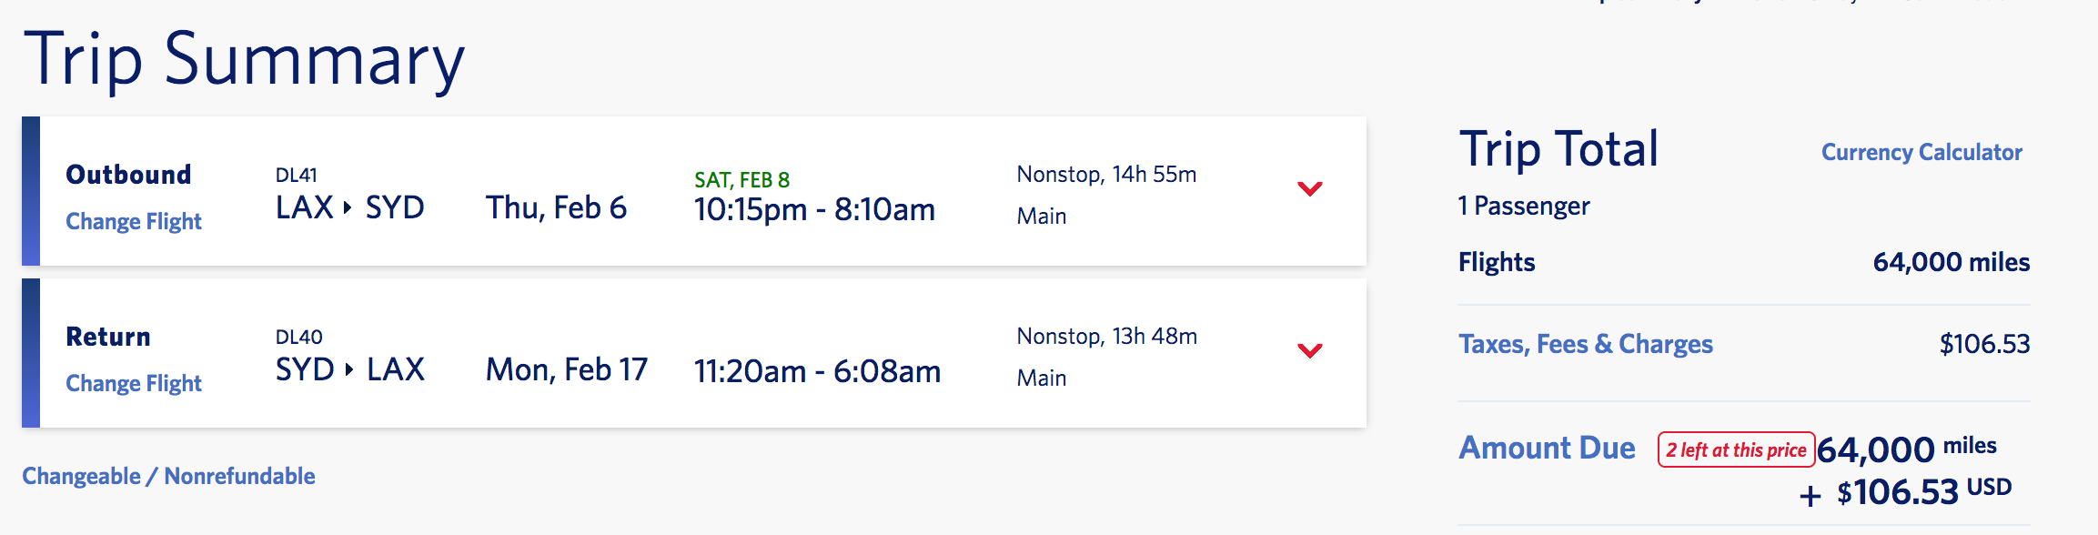
Task: Open the Currency Calculator
Action: (x=1921, y=152)
